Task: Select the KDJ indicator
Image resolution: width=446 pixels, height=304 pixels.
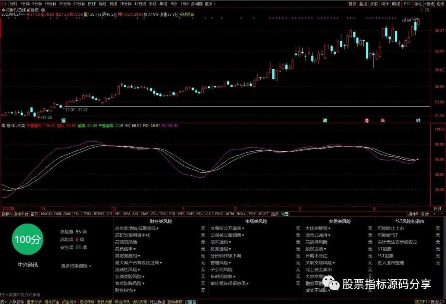Action: pos(200,214)
